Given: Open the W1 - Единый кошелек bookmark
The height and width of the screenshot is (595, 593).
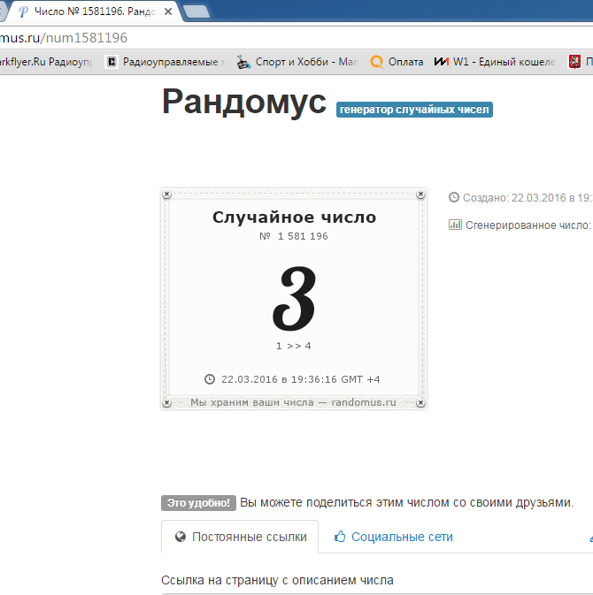Looking at the screenshot, I should point(494,62).
